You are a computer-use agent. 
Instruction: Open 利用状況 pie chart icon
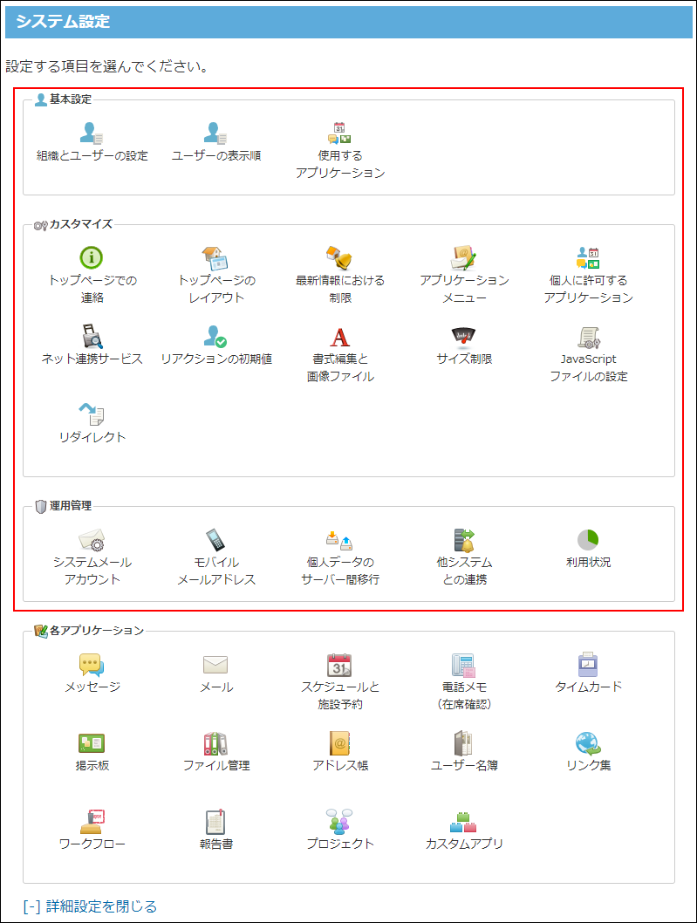(x=588, y=540)
